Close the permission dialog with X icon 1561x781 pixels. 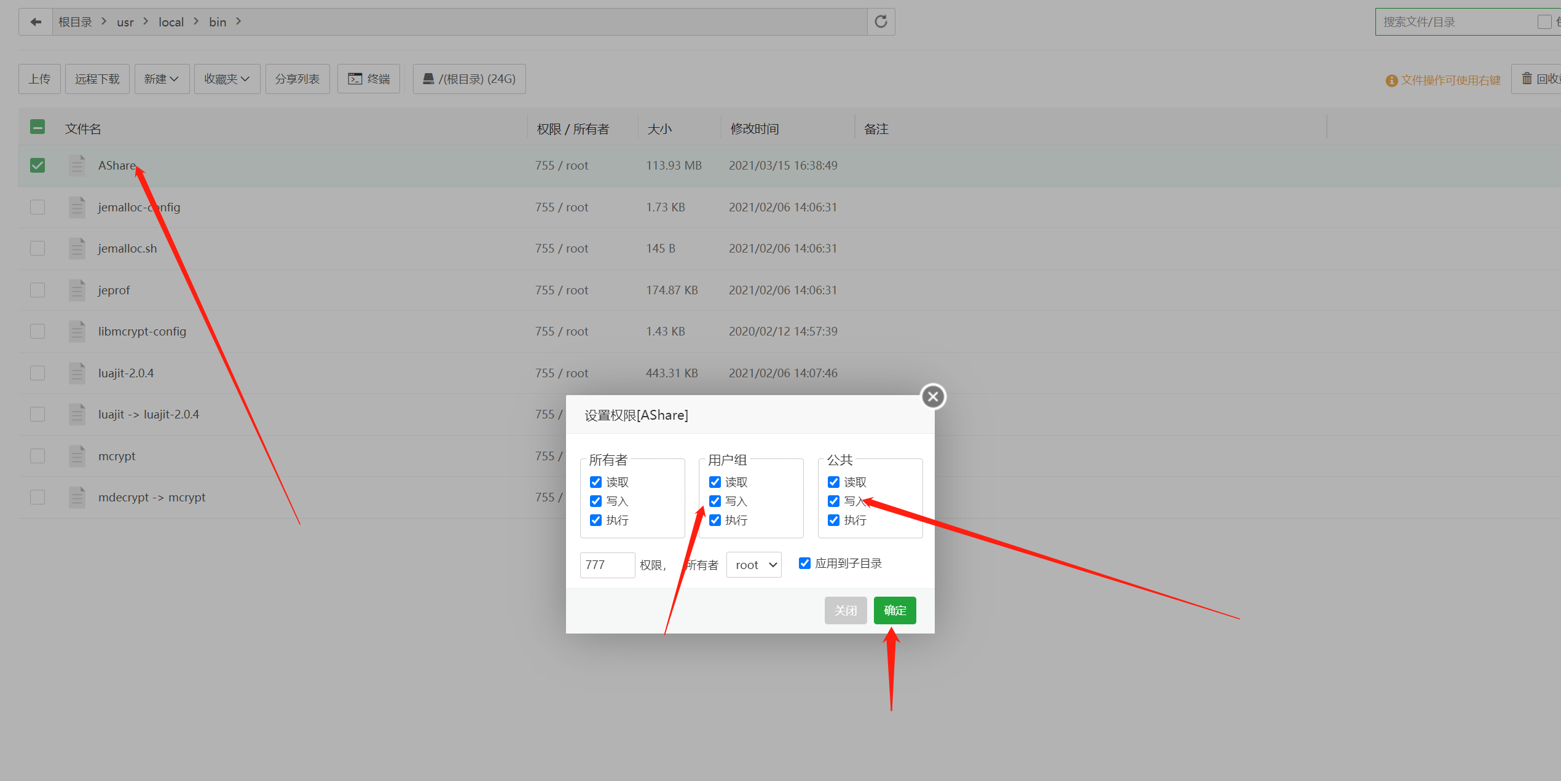(933, 396)
